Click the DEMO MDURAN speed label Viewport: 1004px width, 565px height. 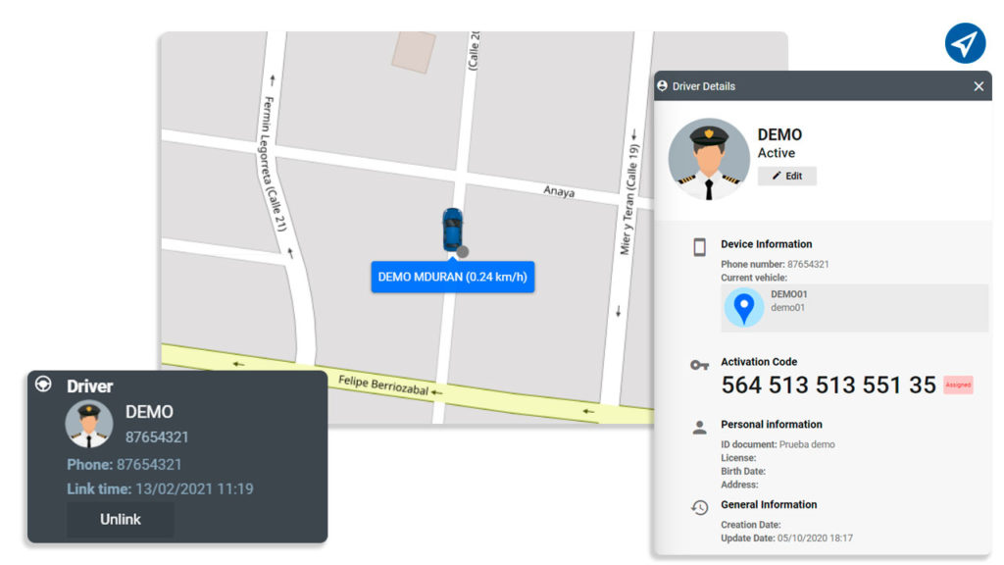[453, 277]
